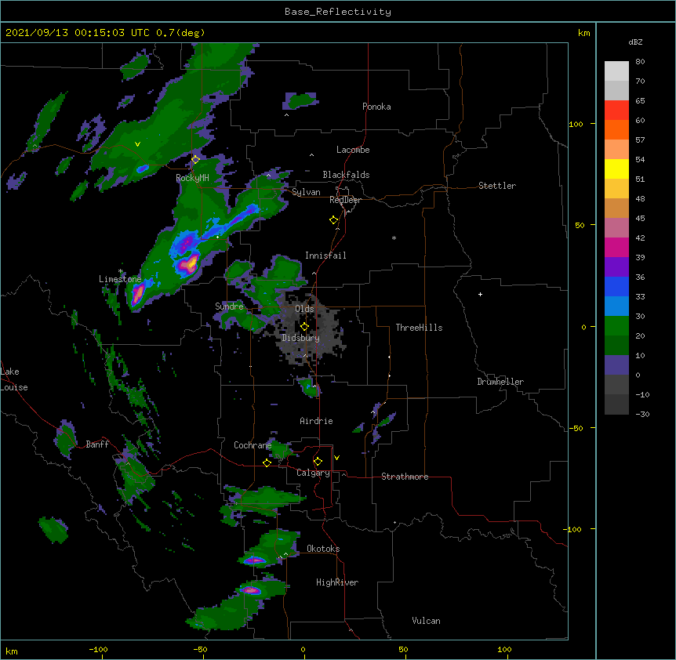
Task: Click the Base_Reflectivity title
Action: 338,12
